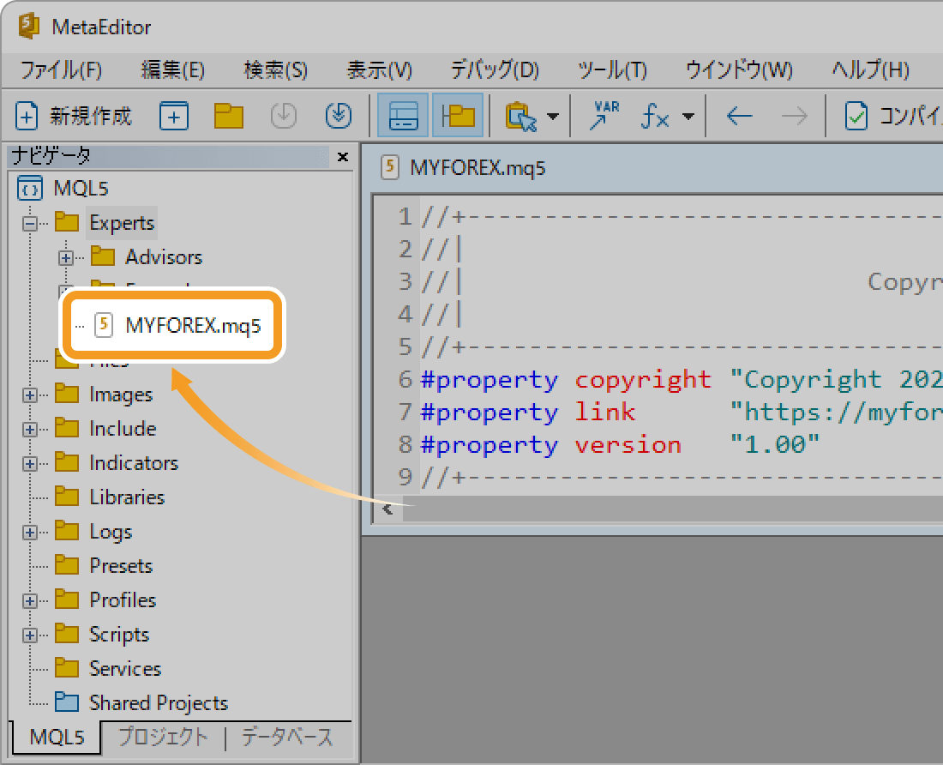
Task: Open file using the yellow folder toolbar icon
Action: point(229,116)
